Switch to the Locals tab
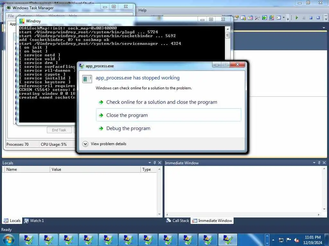 tap(13, 221)
